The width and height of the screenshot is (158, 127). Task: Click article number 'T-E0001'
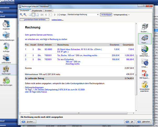48,59
